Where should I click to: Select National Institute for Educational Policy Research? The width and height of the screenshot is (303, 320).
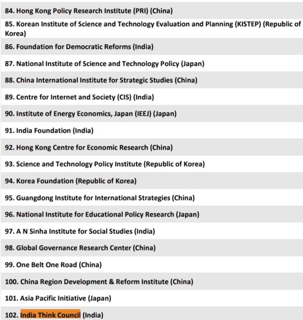(102, 214)
